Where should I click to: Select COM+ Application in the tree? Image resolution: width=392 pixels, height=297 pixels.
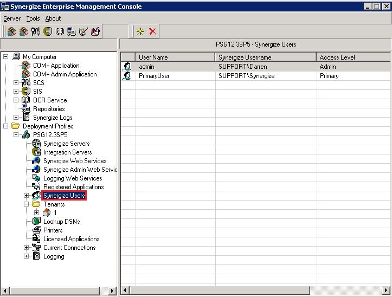click(56, 66)
